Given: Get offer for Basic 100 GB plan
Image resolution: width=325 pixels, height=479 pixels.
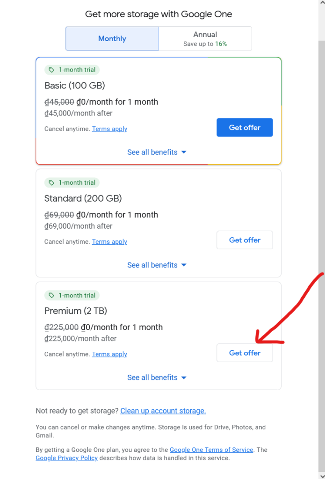Looking at the screenshot, I should coord(245,127).
